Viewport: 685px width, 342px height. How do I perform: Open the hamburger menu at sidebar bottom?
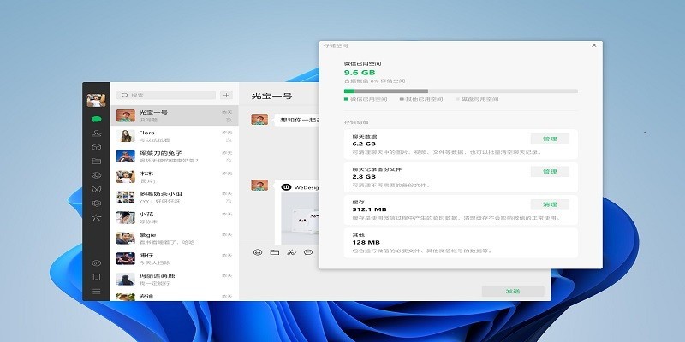[97, 292]
